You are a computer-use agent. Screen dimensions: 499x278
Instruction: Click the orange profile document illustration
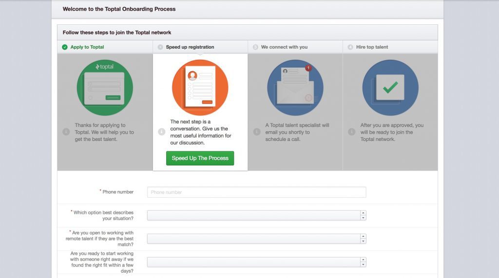[200, 87]
